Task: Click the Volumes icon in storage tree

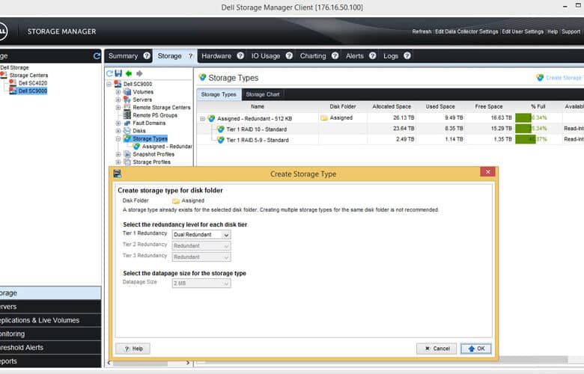Action: click(127, 91)
